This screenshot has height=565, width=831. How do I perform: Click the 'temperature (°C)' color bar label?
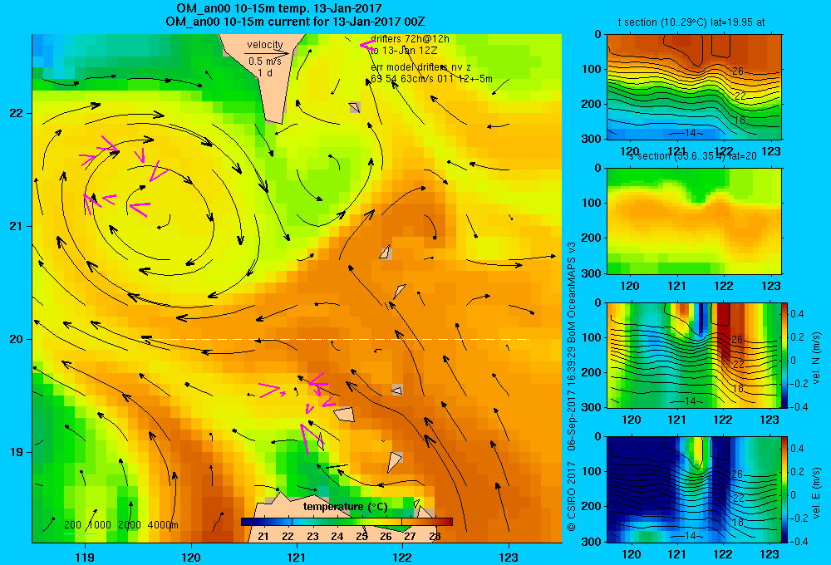tap(346, 507)
